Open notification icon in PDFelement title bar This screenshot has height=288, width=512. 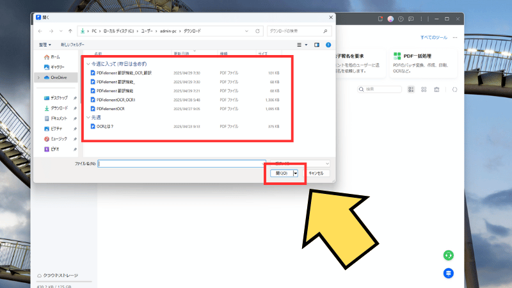[380, 19]
